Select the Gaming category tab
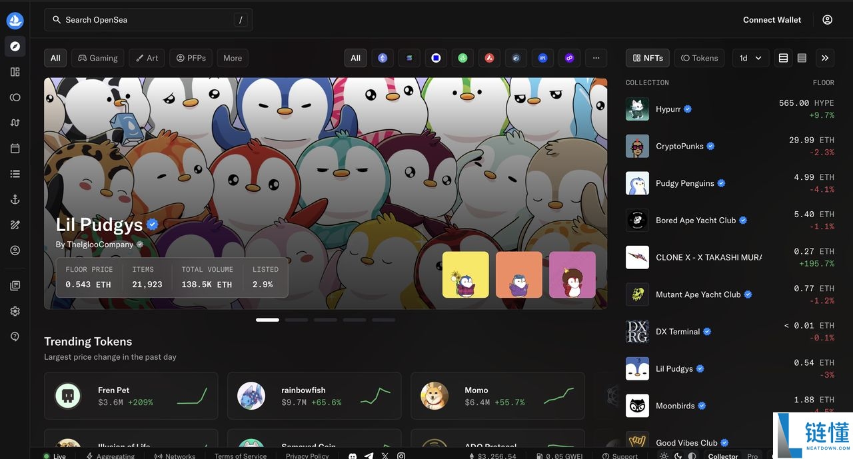 [x=98, y=58]
